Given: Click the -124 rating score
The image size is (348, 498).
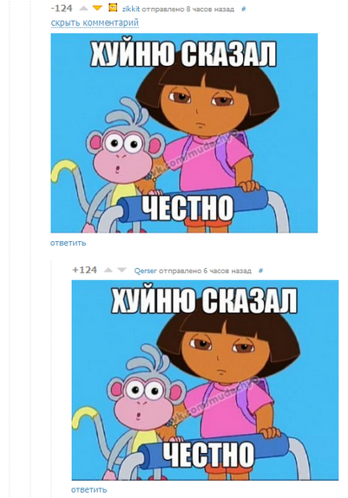Looking at the screenshot, I should [62, 9].
